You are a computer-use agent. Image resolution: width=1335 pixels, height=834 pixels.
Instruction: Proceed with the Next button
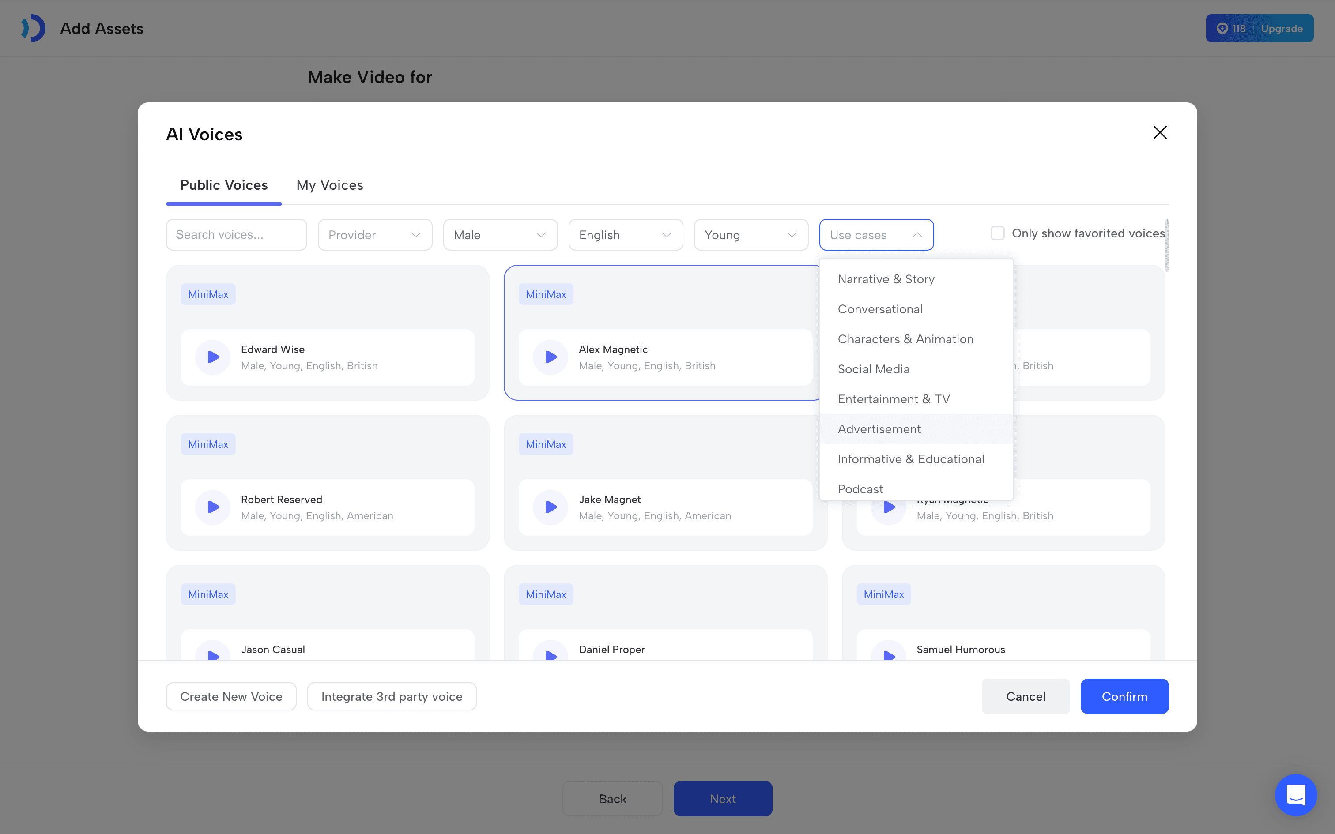[723, 799]
